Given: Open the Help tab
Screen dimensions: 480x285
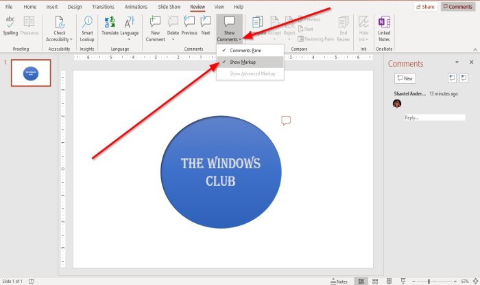Looking at the screenshot, I should pyautogui.click(x=238, y=7).
